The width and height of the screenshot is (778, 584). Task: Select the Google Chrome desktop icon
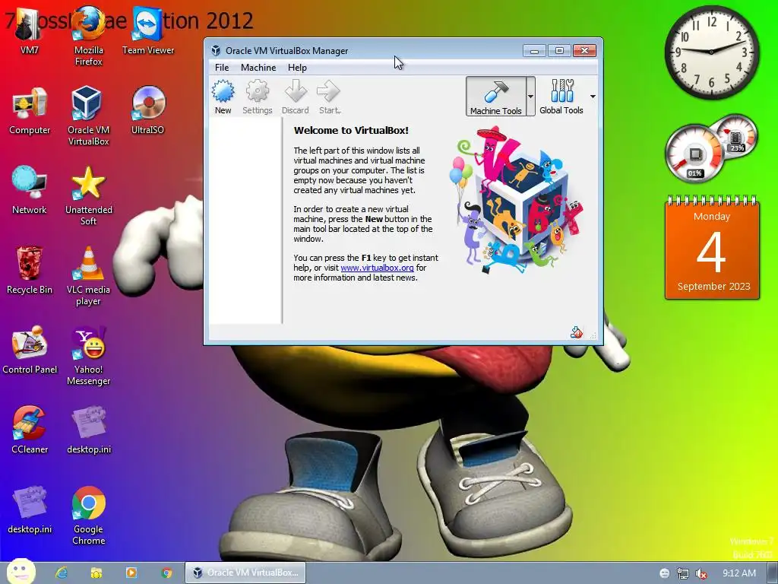coord(88,515)
